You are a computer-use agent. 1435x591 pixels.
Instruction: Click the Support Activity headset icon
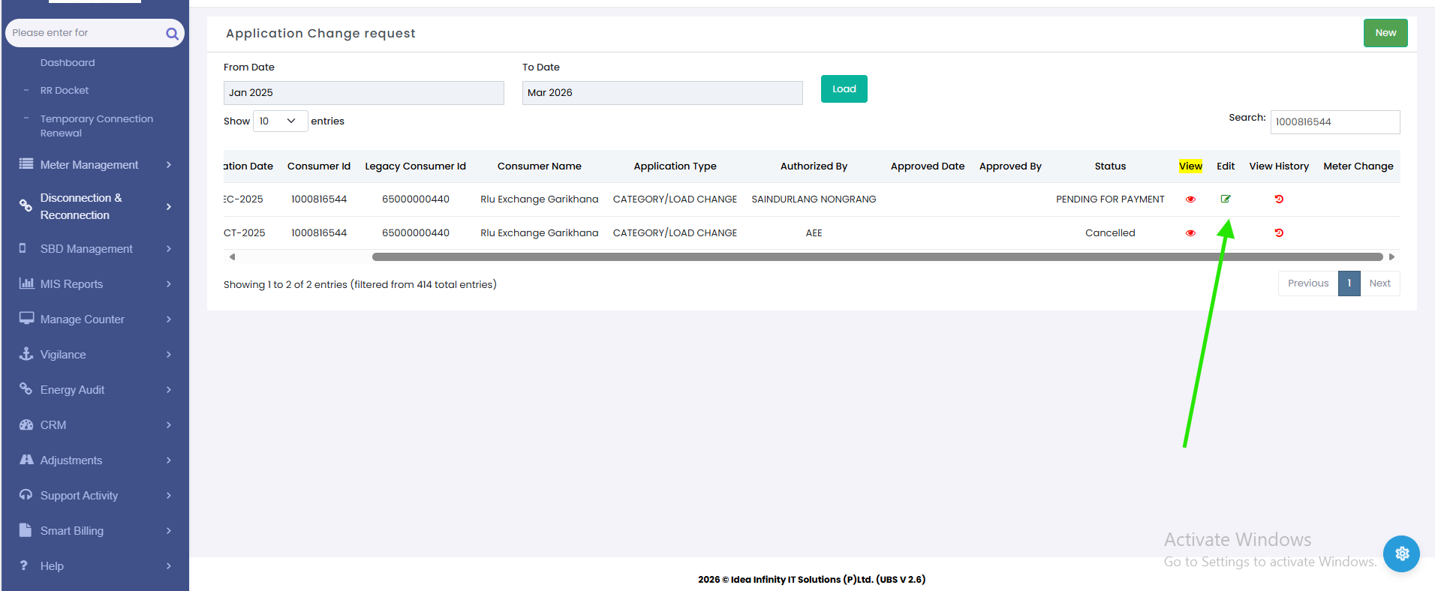point(26,495)
